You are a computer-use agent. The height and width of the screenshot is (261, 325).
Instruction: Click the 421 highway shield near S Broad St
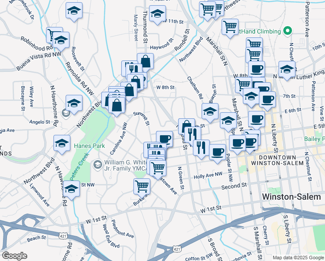click(177, 249)
